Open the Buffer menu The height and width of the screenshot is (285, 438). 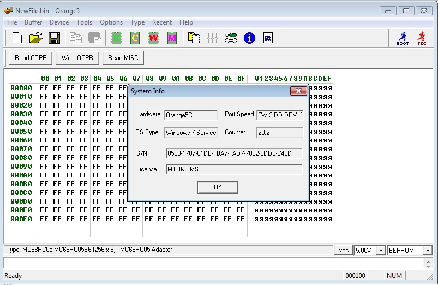(33, 22)
